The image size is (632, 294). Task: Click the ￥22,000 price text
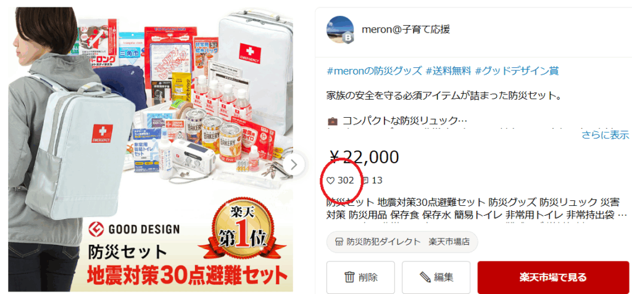pyautogui.click(x=364, y=158)
